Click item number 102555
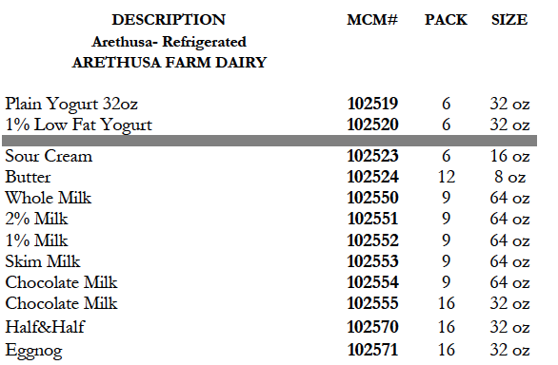 tap(372, 303)
